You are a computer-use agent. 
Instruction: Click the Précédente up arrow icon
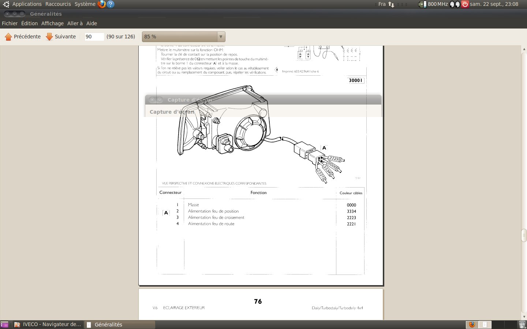8,37
